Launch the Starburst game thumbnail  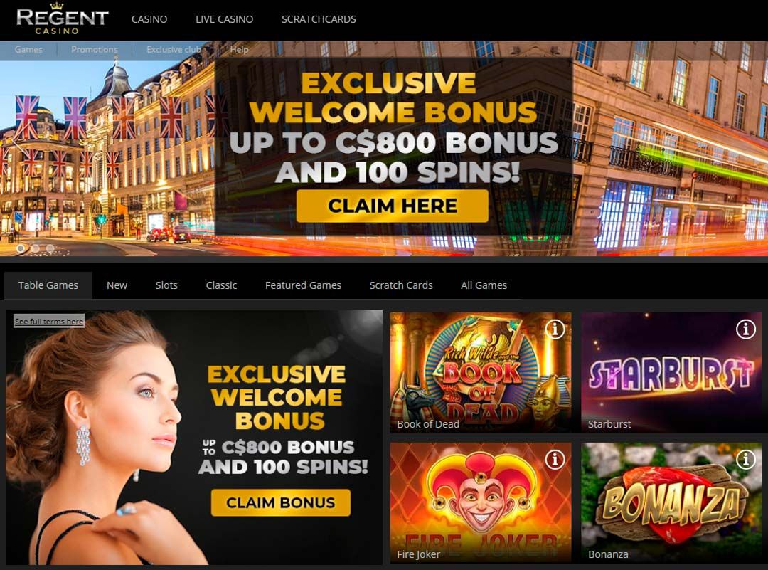671,372
